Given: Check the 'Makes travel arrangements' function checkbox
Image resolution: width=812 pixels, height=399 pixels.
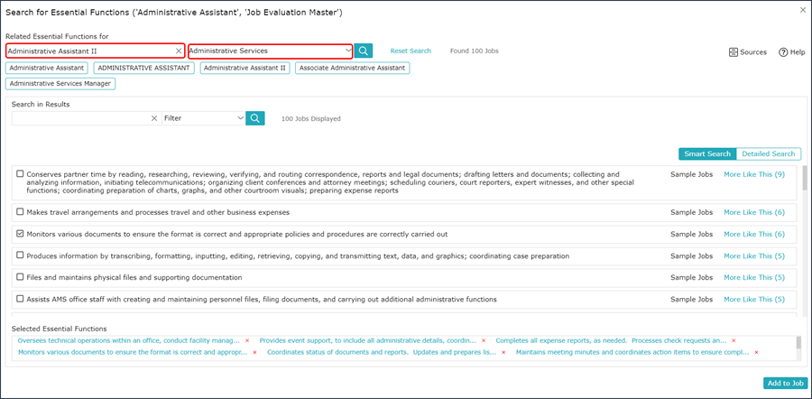Looking at the screenshot, I should [20, 212].
